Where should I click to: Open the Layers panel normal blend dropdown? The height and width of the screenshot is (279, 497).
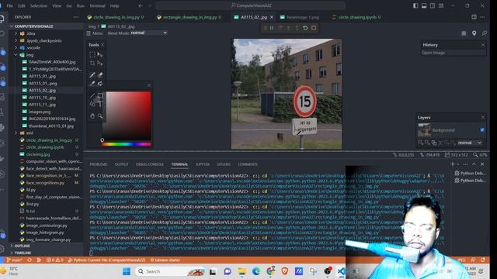point(470,143)
